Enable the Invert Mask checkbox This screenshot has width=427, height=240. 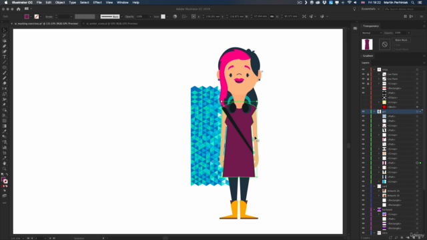tap(393, 49)
